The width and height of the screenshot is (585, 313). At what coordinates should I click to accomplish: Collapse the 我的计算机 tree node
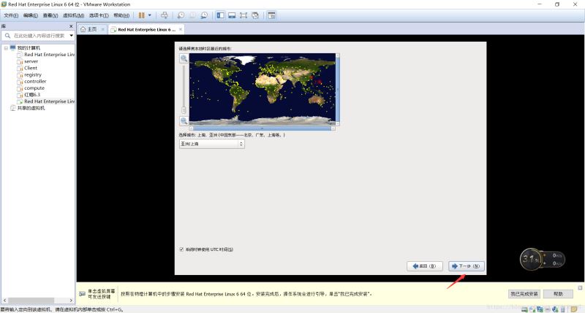6,48
